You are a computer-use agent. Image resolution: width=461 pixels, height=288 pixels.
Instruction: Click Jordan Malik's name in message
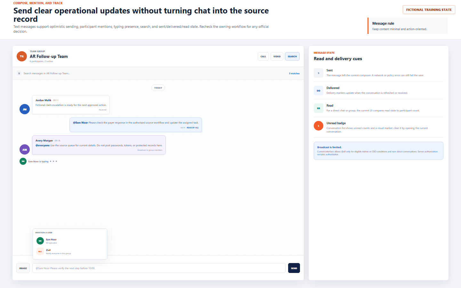43,100
